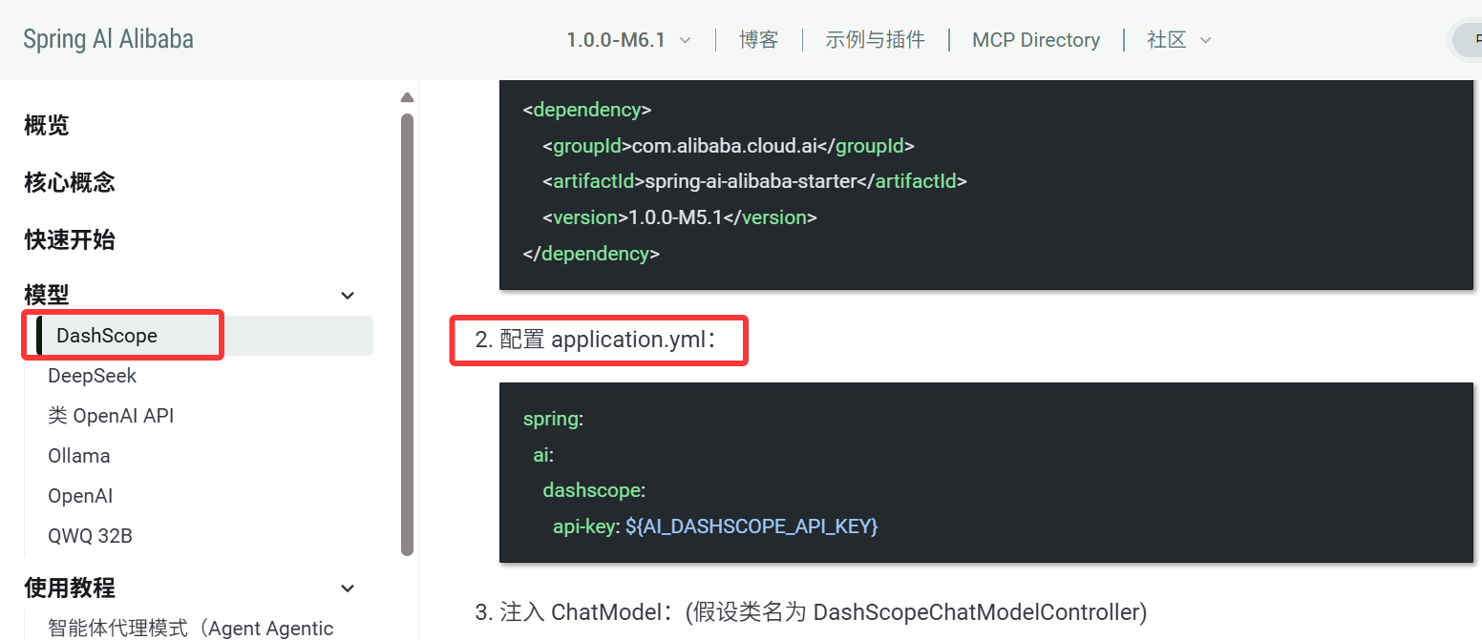Click the ${AI_DASHSCOPE_API_KEY} value
This screenshot has height=640, width=1482.
point(752,526)
